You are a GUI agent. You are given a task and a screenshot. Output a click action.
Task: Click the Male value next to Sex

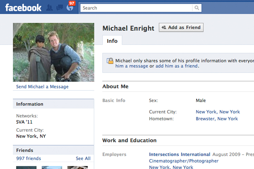tap(201, 100)
